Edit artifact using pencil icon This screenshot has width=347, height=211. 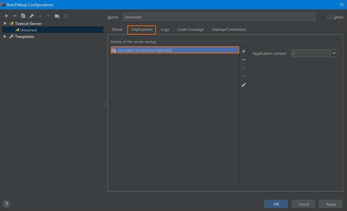pos(244,85)
